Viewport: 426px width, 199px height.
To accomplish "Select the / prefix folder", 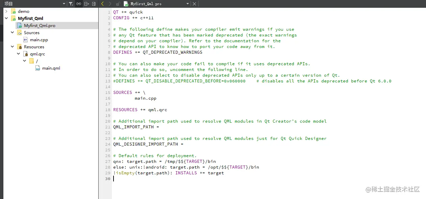I will [x=37, y=61].
